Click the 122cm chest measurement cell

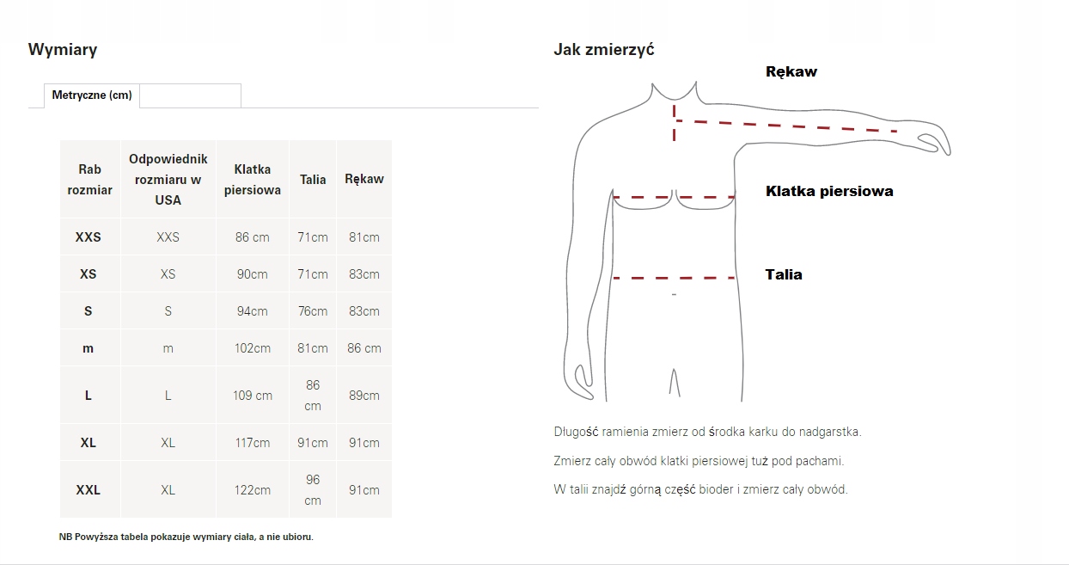tap(252, 489)
